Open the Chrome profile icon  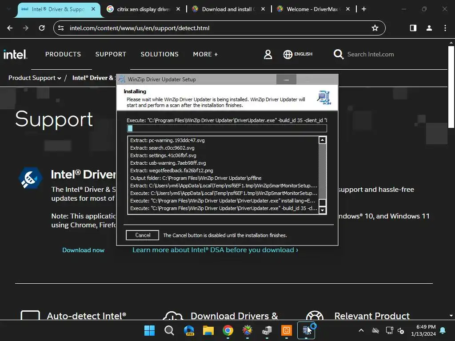click(429, 28)
